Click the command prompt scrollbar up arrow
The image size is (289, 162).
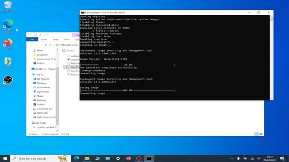(x=271, y=17)
